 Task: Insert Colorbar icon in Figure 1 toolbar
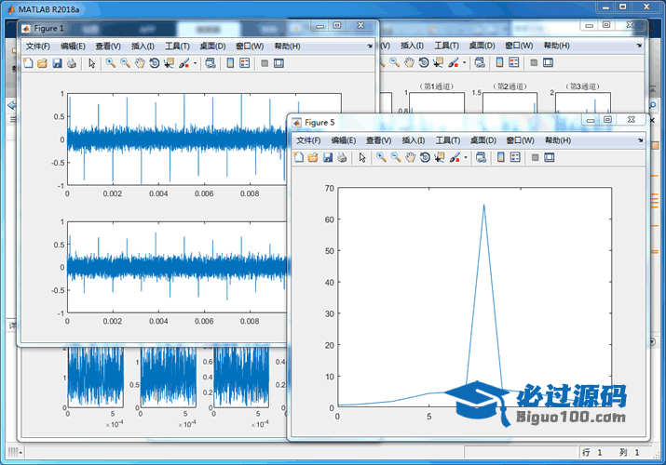[x=230, y=63]
